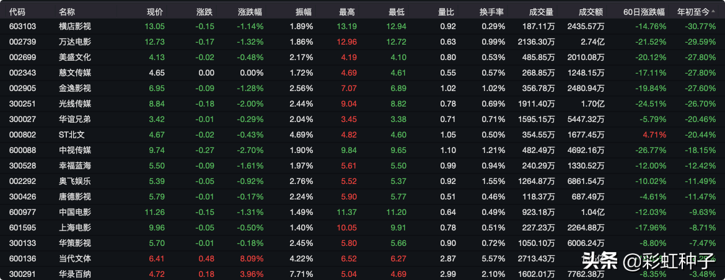This screenshot has height=280, width=725.
Task: Click stock code 002739
Action: click(x=23, y=42)
